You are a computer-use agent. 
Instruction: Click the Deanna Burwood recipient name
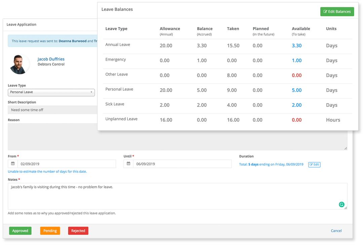(x=72, y=41)
